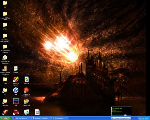This screenshot has width=150, height=120.
Task: Open the Unused Desktop Shortcuts folder
Action: [5, 47]
